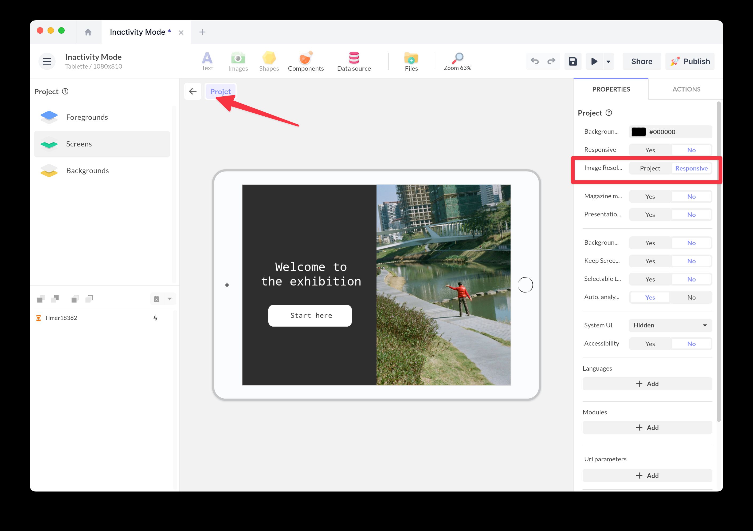Select Foregrounds in the Project panel

click(x=87, y=117)
